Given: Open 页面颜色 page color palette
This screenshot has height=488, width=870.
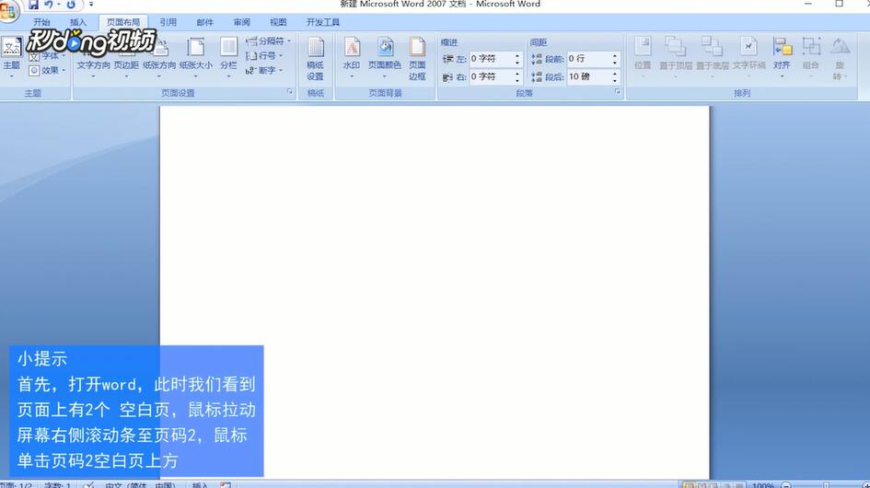Looking at the screenshot, I should (x=385, y=58).
